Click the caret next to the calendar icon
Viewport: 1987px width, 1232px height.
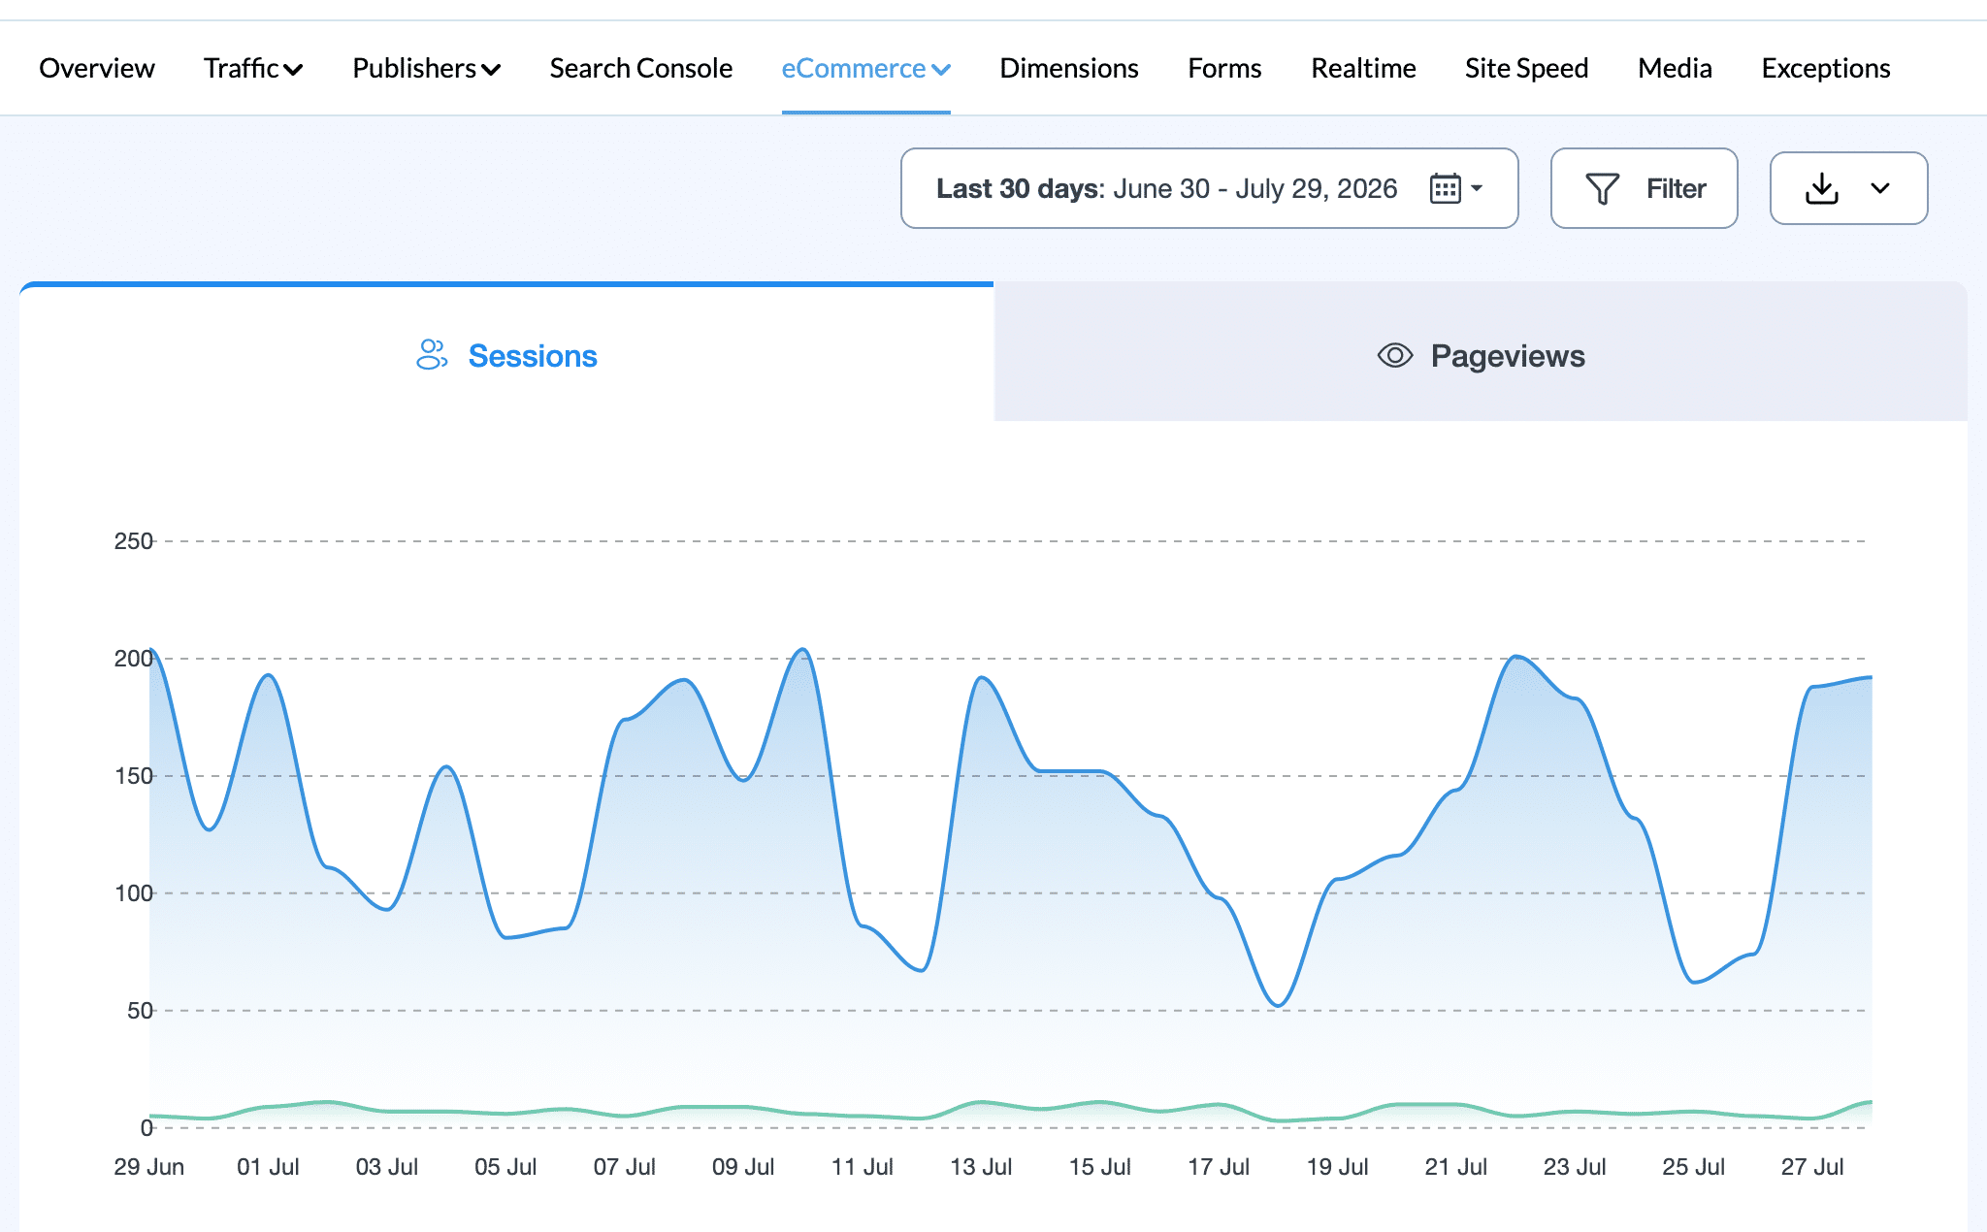1477,188
